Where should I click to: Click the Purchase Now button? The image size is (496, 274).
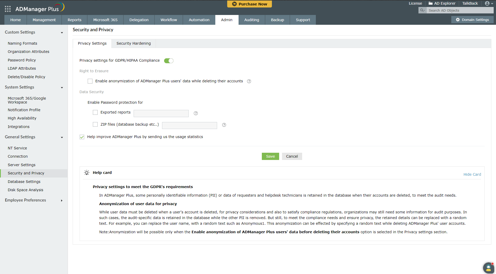pyautogui.click(x=249, y=4)
